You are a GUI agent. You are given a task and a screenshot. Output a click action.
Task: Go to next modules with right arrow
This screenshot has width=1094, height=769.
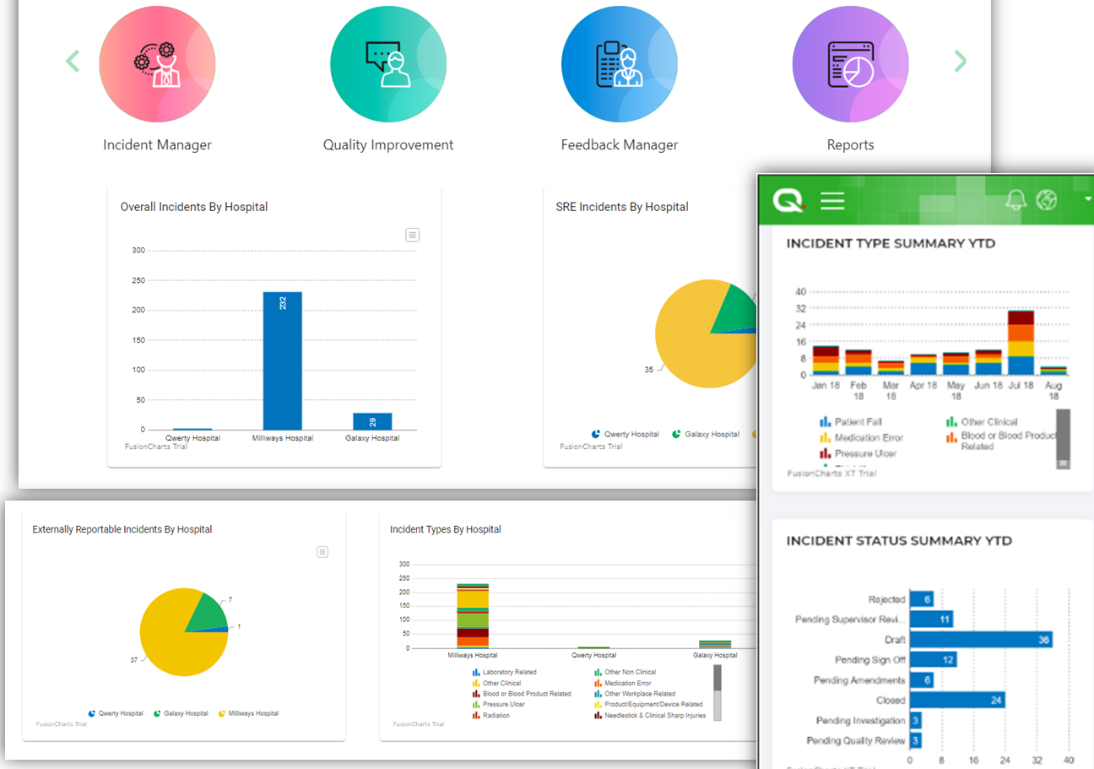(960, 61)
